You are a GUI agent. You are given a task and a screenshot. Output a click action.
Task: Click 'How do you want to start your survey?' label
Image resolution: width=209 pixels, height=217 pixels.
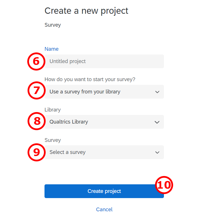pyautogui.click(x=90, y=79)
